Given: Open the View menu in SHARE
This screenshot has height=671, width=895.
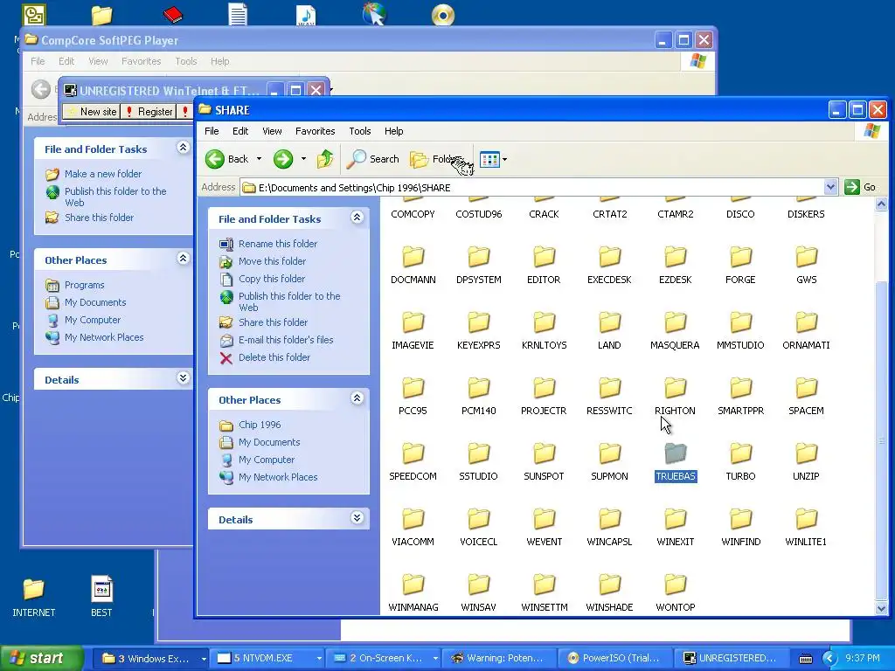Looking at the screenshot, I should (x=273, y=131).
